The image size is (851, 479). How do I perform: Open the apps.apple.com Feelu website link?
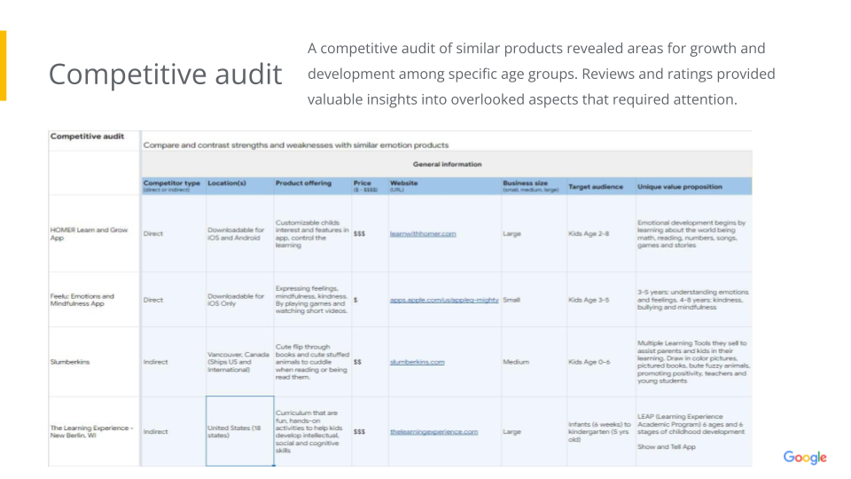444,300
